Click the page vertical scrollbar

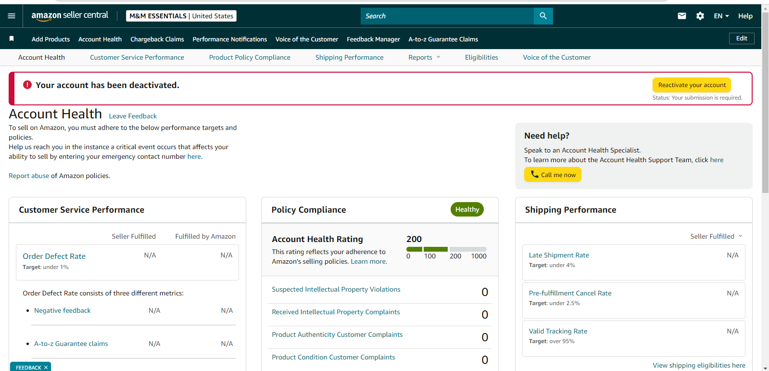[x=765, y=102]
